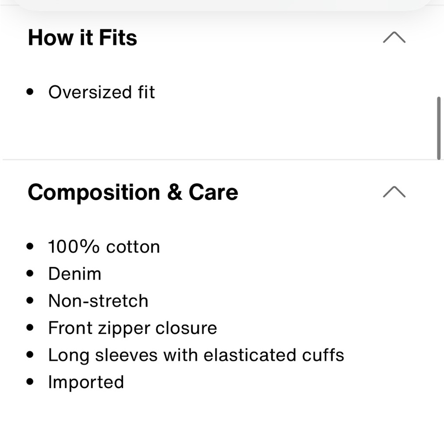This screenshot has height=444, width=444.
Task: Click the bullet beside Front zipper closure
Action: coord(30,328)
